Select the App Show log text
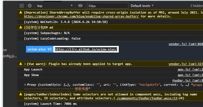The image size is (203, 107). [31, 75]
